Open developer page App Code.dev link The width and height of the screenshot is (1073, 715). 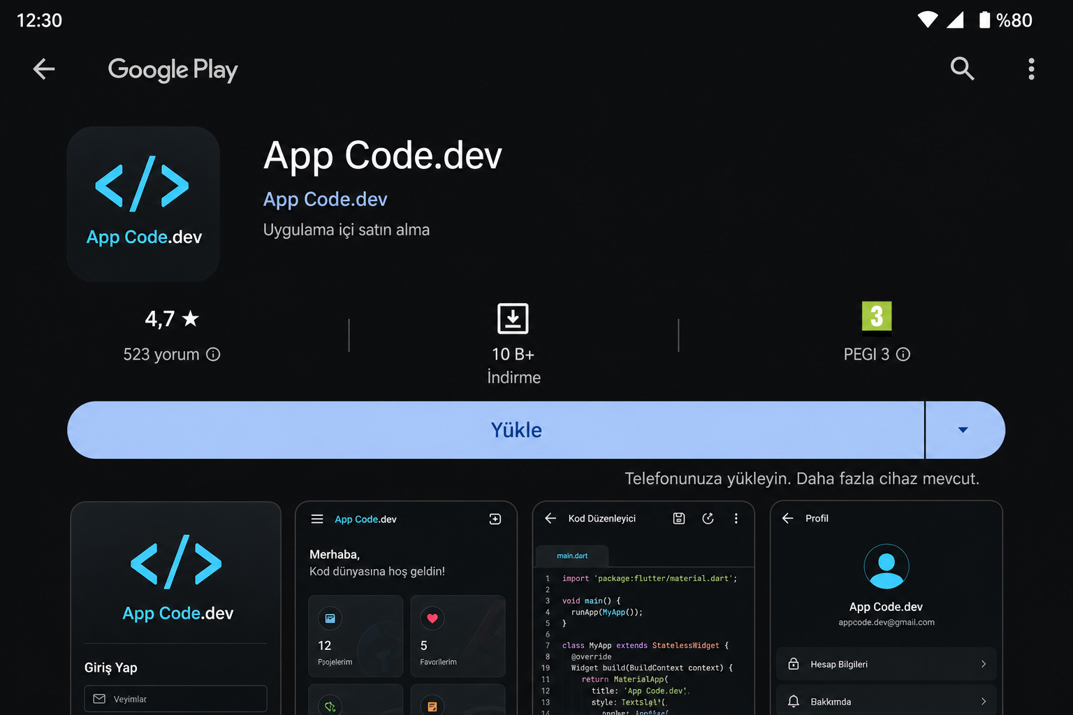point(325,199)
